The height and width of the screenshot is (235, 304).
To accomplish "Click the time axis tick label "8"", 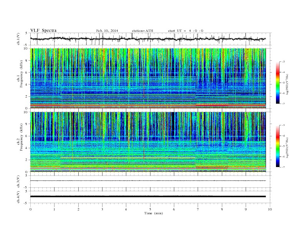I will pyautogui.click(x=222, y=209).
